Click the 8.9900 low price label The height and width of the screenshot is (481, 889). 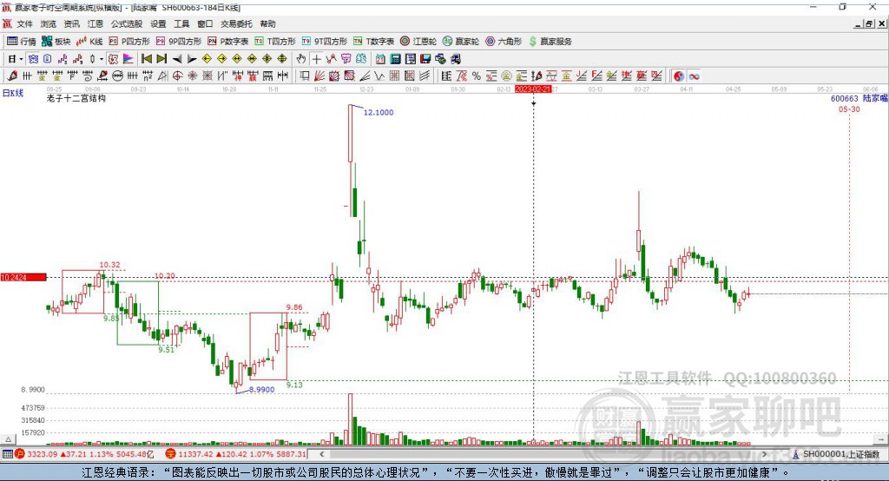click(261, 390)
